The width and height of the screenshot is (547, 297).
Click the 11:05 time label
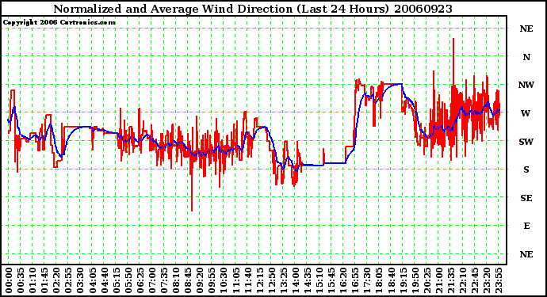point(235,280)
